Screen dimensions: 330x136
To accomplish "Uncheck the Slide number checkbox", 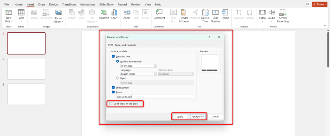I will coord(113,87).
